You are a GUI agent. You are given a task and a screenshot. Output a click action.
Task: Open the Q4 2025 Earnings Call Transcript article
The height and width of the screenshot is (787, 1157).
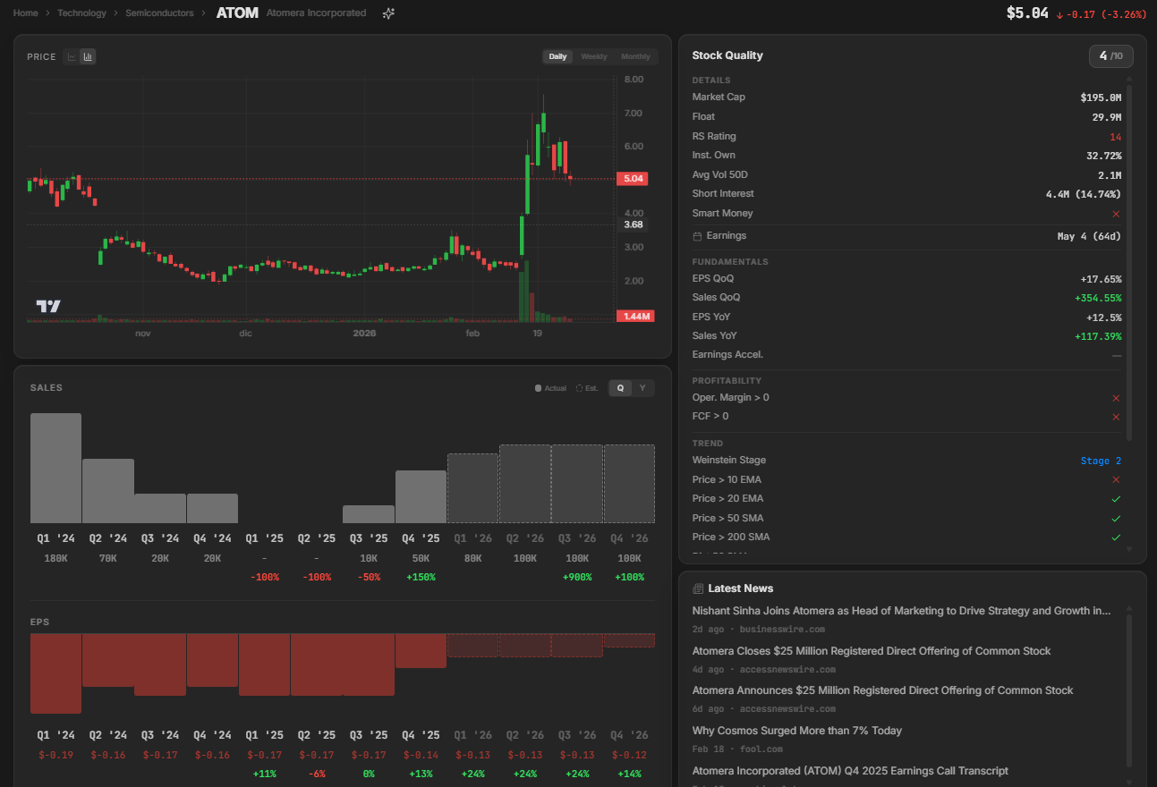(x=850, y=771)
